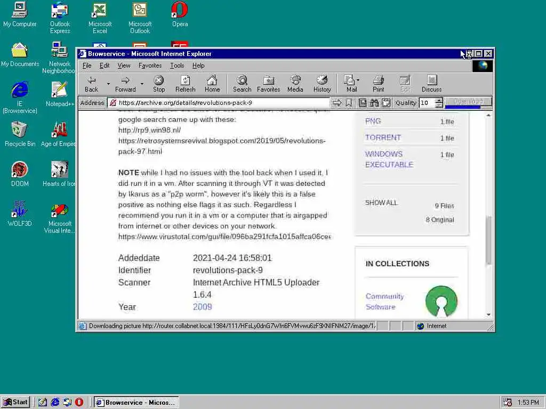
Task: Launch Opera from quick launch bar
Action: pos(79,402)
